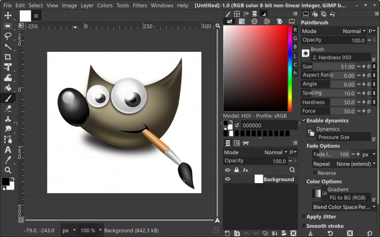Increase brush Size with plus button
The image size is (380, 237).
click(364, 67)
